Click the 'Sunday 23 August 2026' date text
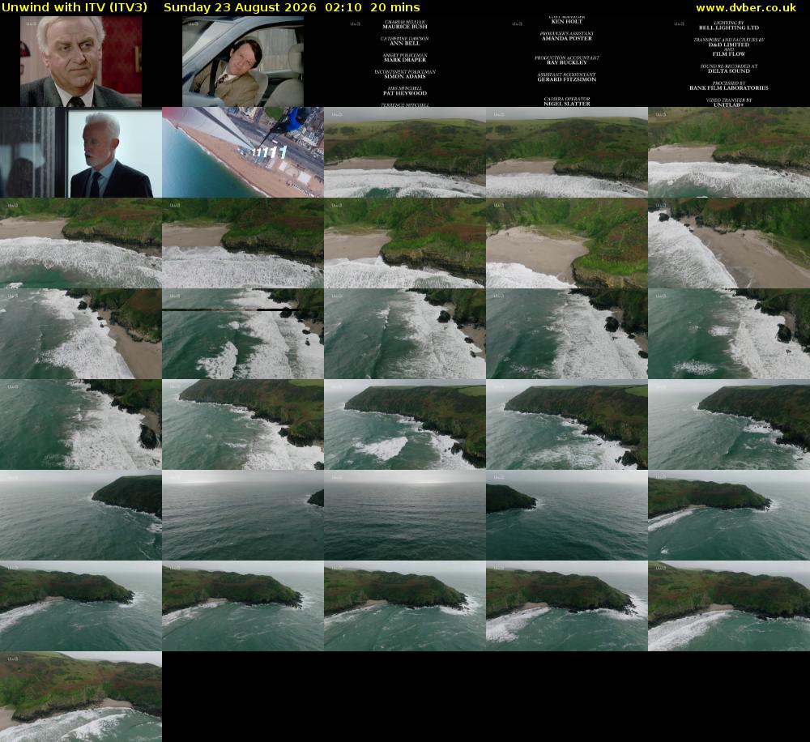810x742 pixels. (x=240, y=7)
